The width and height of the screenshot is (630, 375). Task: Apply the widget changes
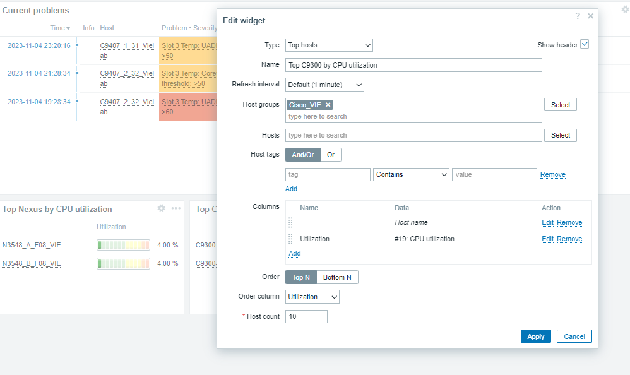click(x=535, y=336)
